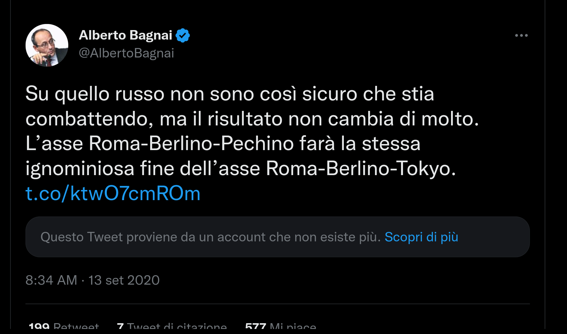This screenshot has width=567, height=334.
Task: Click the @AlbertoBagnai handle
Action: point(126,52)
